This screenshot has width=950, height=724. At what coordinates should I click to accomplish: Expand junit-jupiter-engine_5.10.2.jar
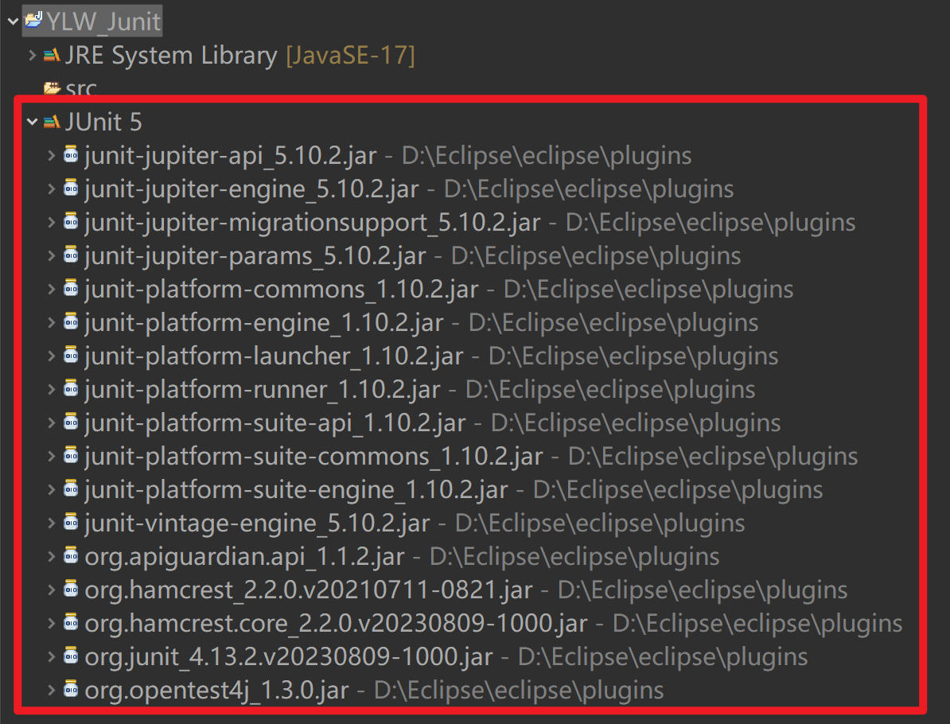52,189
